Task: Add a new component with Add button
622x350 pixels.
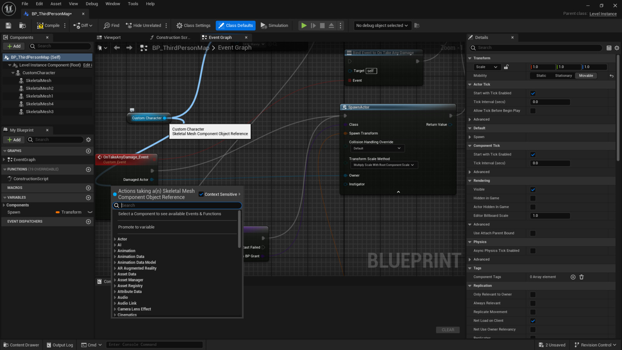Action: click(x=14, y=46)
